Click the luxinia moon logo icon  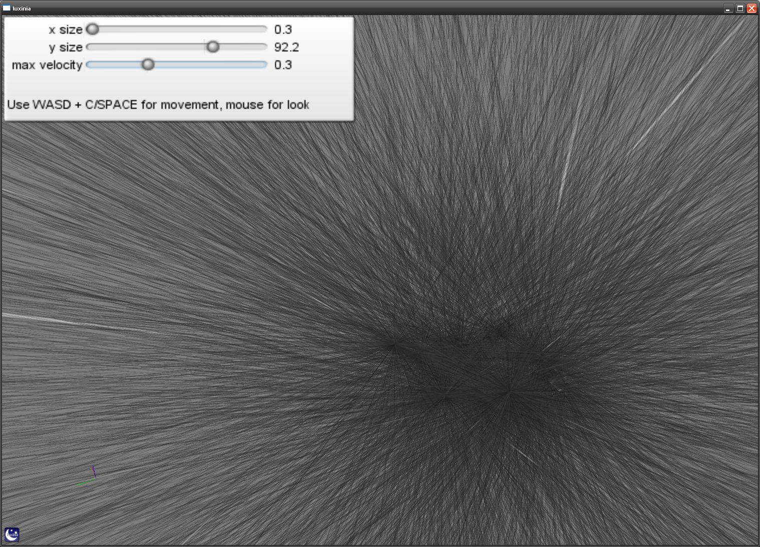tap(12, 534)
